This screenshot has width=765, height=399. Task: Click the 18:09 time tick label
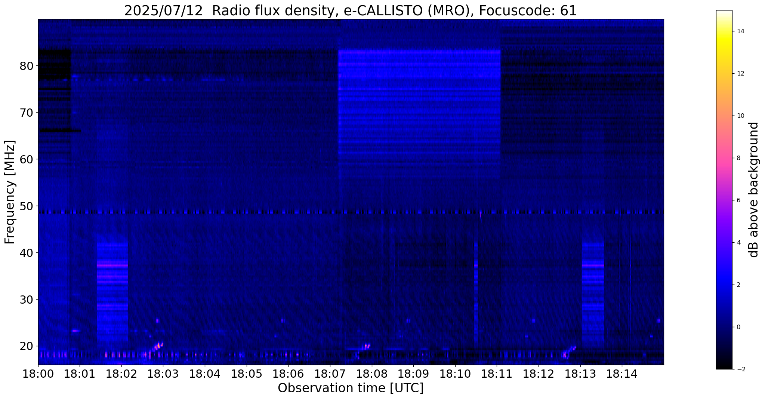[x=413, y=374]
